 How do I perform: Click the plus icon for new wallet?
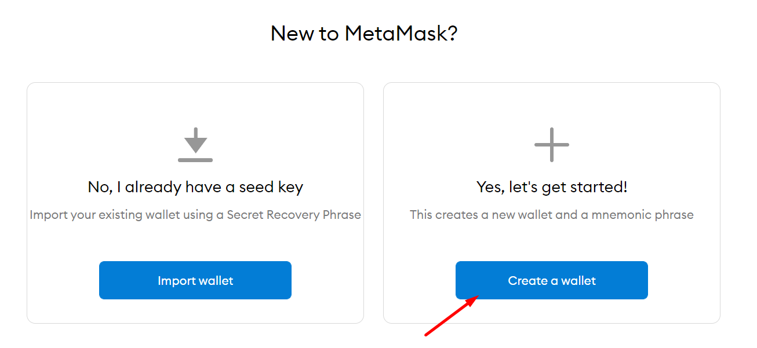[551, 145]
